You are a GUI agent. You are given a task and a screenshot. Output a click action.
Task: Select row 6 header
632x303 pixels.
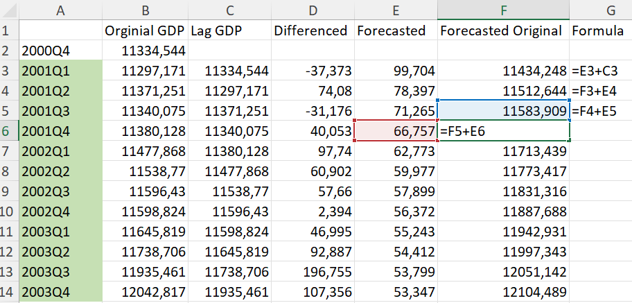[x=9, y=130]
